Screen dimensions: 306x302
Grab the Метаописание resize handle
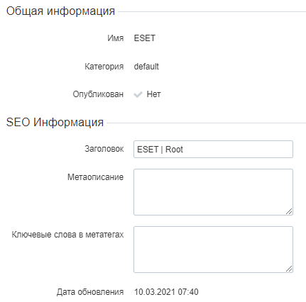click(289, 211)
